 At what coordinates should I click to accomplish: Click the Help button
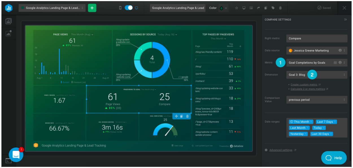click(x=334, y=158)
